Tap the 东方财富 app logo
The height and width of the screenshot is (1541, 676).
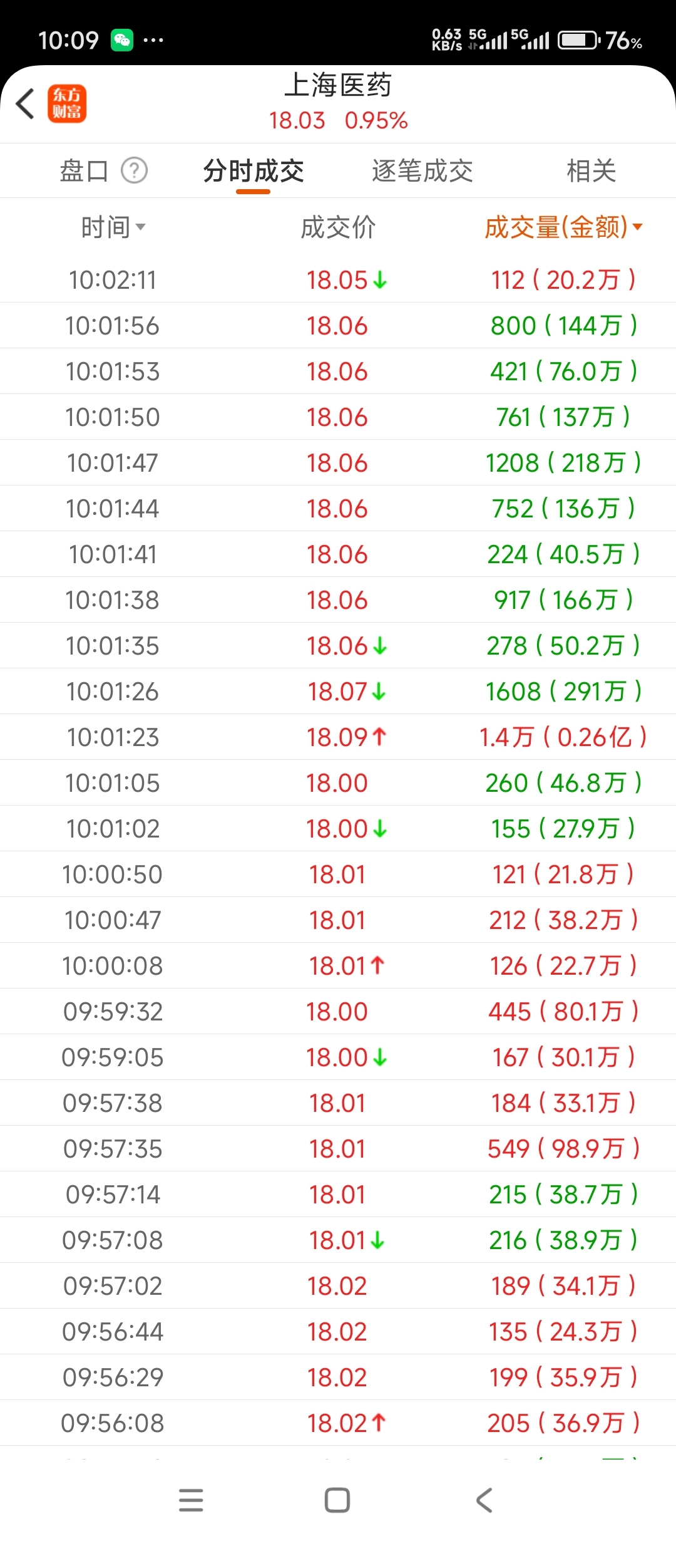67,103
